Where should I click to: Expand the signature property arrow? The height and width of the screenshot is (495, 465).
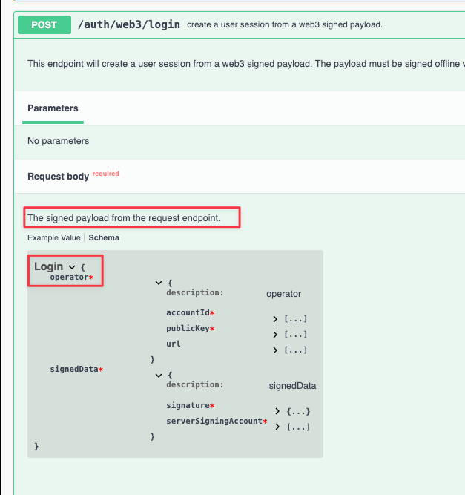click(278, 411)
